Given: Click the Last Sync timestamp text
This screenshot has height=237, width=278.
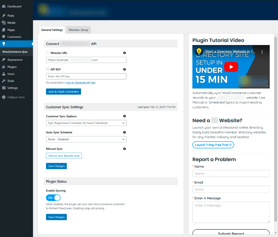Looking at the screenshot, I should click(156, 107).
